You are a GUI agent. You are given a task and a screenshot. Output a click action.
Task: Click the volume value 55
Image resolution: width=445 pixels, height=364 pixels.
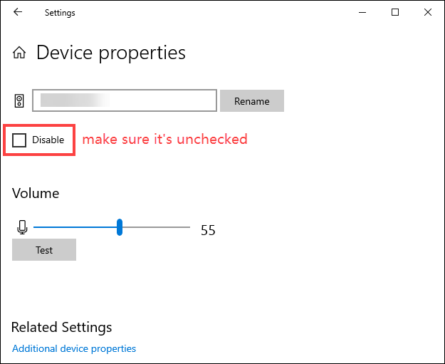click(208, 230)
